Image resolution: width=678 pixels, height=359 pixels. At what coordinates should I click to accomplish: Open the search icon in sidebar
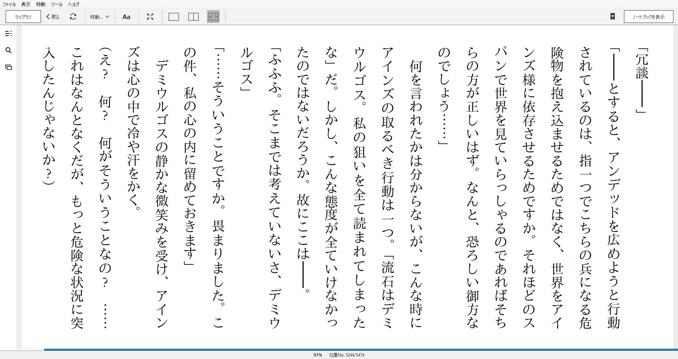click(x=8, y=50)
